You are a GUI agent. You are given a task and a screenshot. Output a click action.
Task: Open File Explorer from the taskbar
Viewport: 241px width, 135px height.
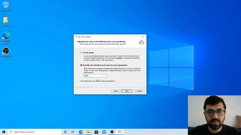tap(88, 132)
